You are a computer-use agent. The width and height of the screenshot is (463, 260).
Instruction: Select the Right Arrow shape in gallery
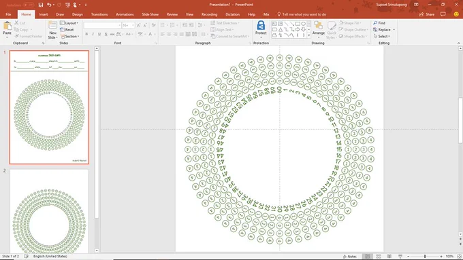tap(298, 29)
